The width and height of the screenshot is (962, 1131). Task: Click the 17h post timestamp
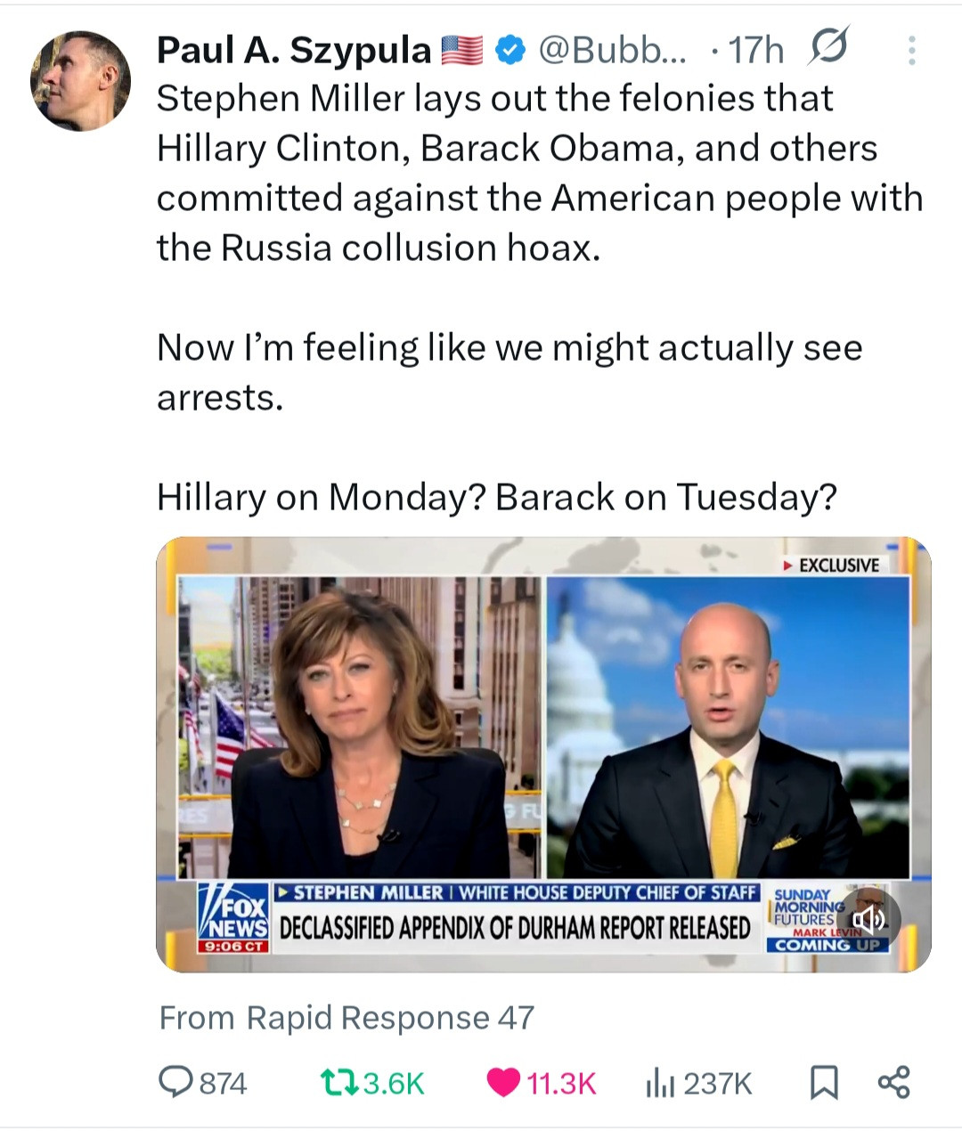pos(756,51)
